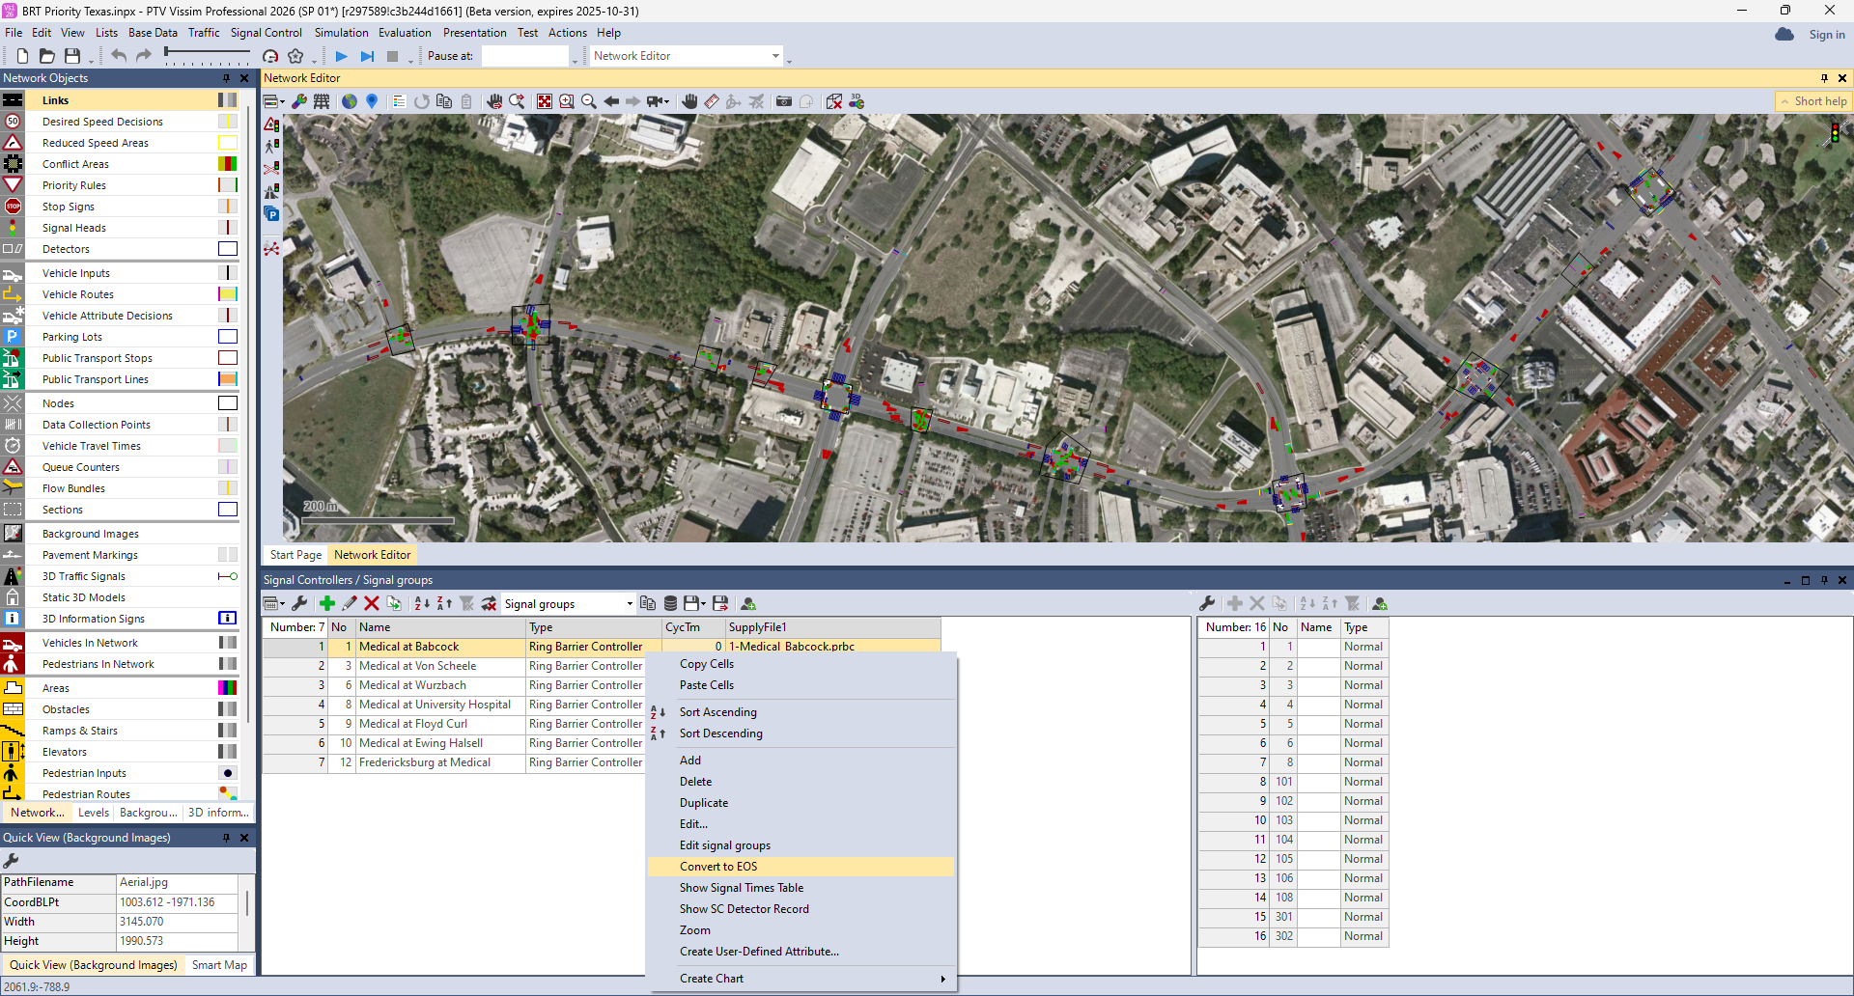The image size is (1854, 996).
Task: Click the Short help button
Action: pos(1813,101)
